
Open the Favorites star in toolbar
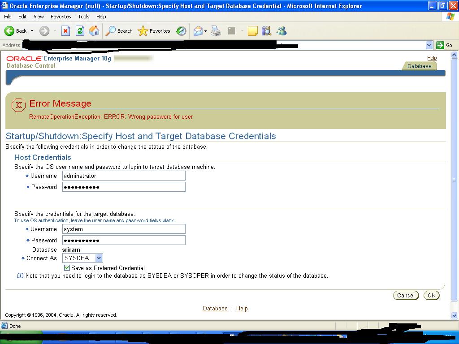tap(154, 31)
